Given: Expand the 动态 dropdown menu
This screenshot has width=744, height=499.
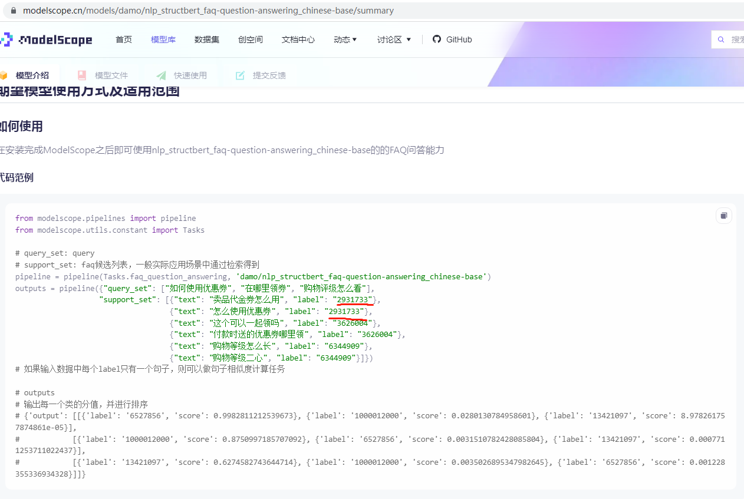Looking at the screenshot, I should pos(345,39).
